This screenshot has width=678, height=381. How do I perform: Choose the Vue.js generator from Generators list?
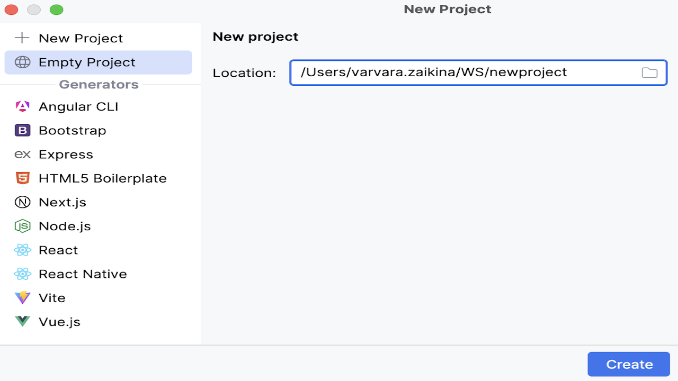[x=59, y=321]
